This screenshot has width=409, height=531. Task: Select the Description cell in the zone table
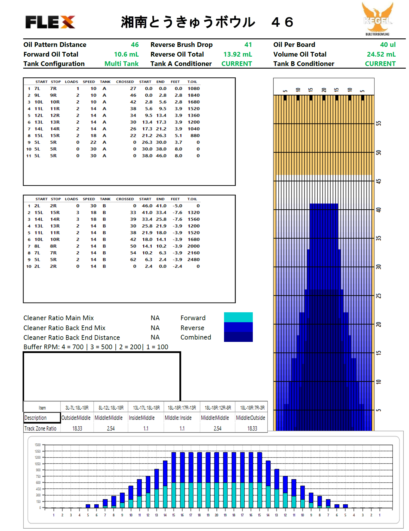pyautogui.click(x=42, y=418)
